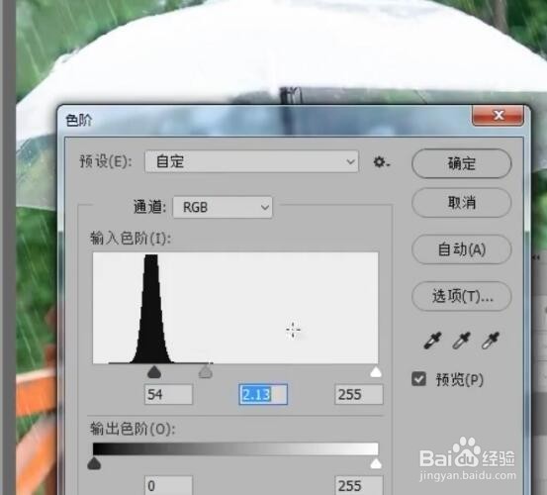Select the black point eyedropper
The height and width of the screenshot is (495, 547).
[x=432, y=341]
